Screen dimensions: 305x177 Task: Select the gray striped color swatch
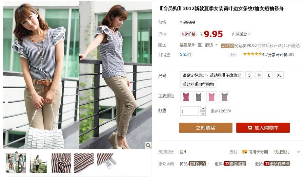tap(199, 97)
